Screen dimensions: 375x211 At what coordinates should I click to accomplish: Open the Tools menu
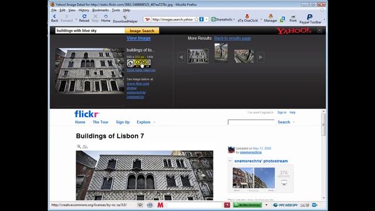pyautogui.click(x=116, y=11)
